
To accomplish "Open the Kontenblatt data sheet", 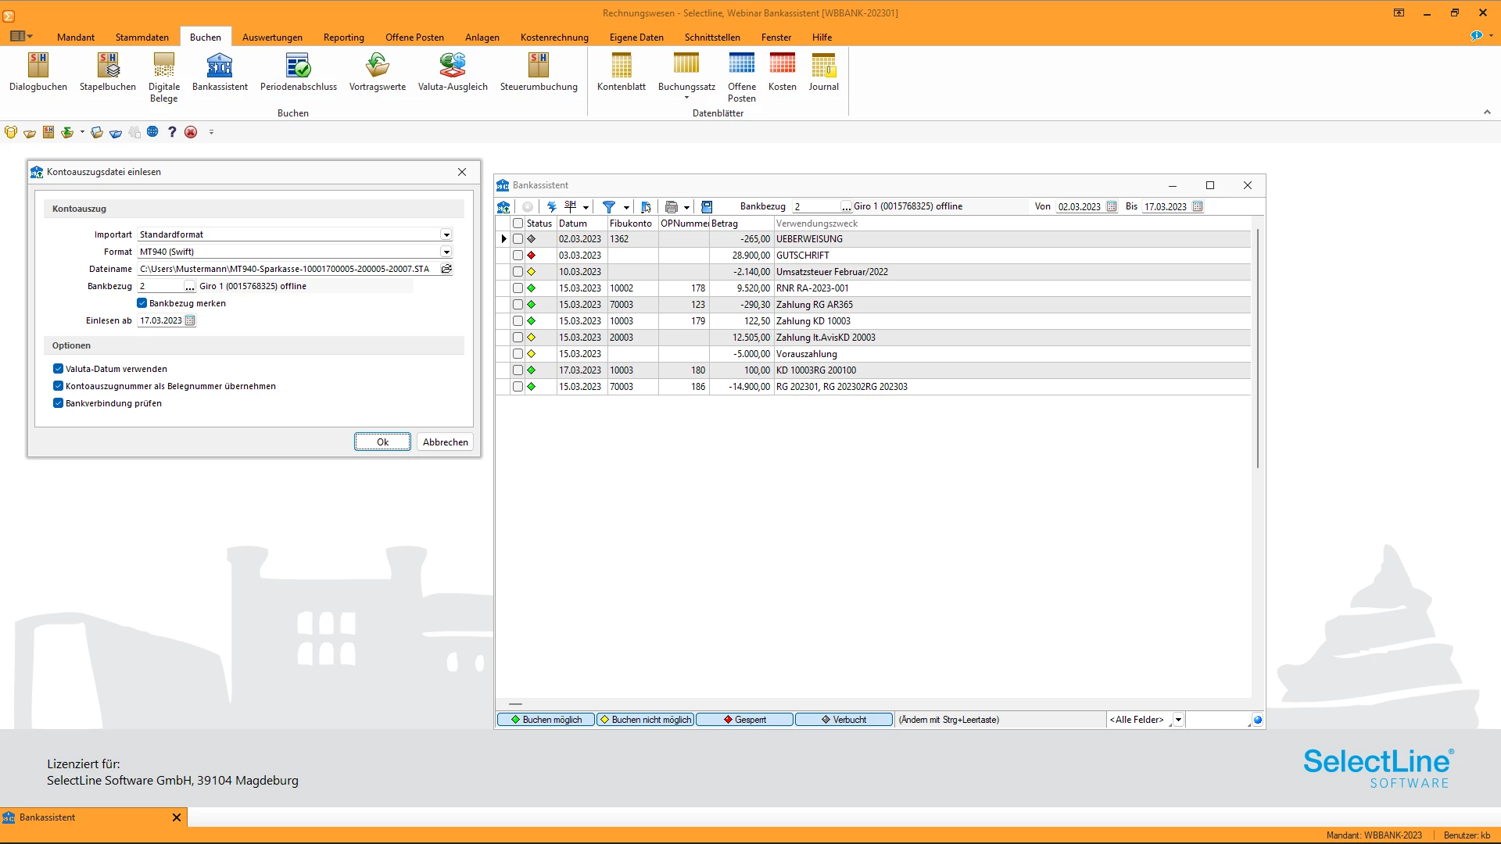I will pyautogui.click(x=622, y=73).
